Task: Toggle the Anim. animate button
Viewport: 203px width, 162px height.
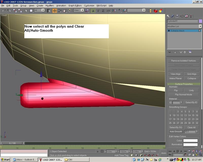Action: point(164,153)
